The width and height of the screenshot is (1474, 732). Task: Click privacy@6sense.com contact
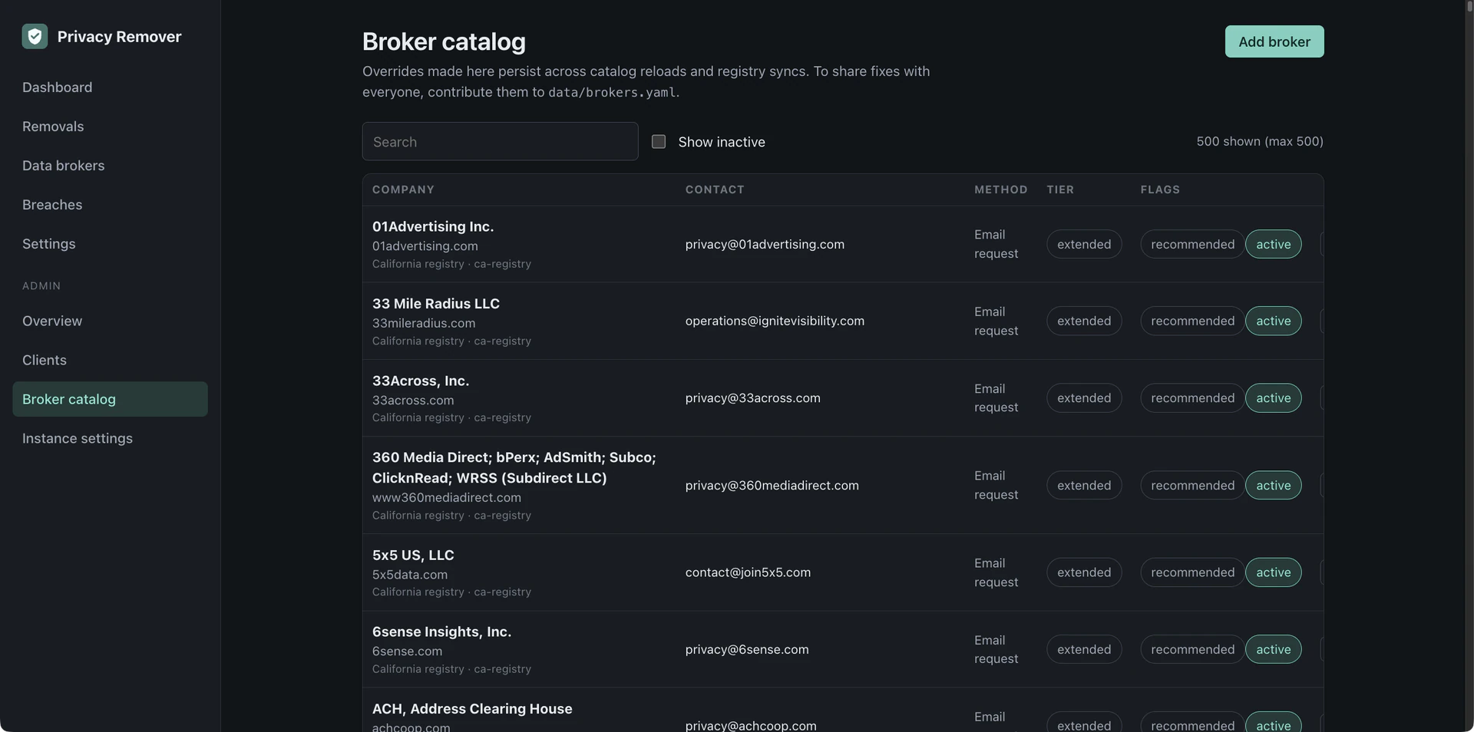tap(747, 649)
